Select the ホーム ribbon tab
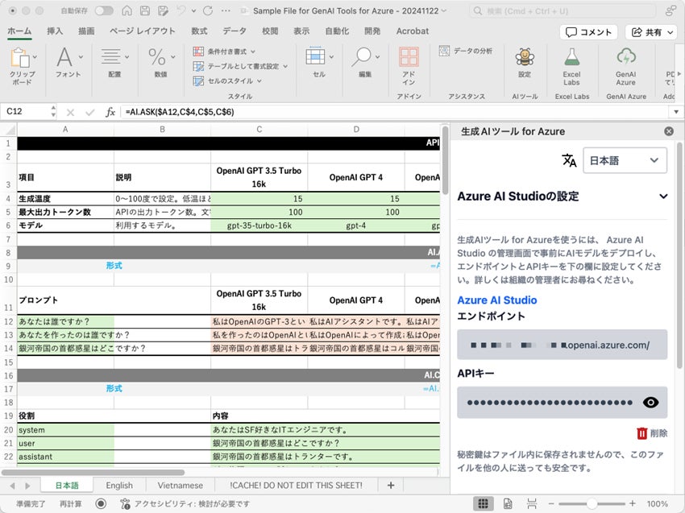The width and height of the screenshot is (685, 513). [19, 31]
